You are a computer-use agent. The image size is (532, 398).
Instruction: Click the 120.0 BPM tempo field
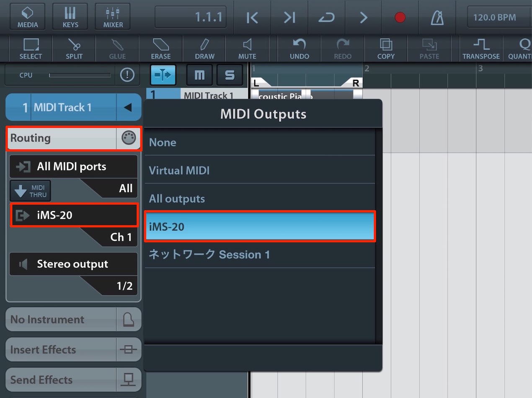(499, 18)
